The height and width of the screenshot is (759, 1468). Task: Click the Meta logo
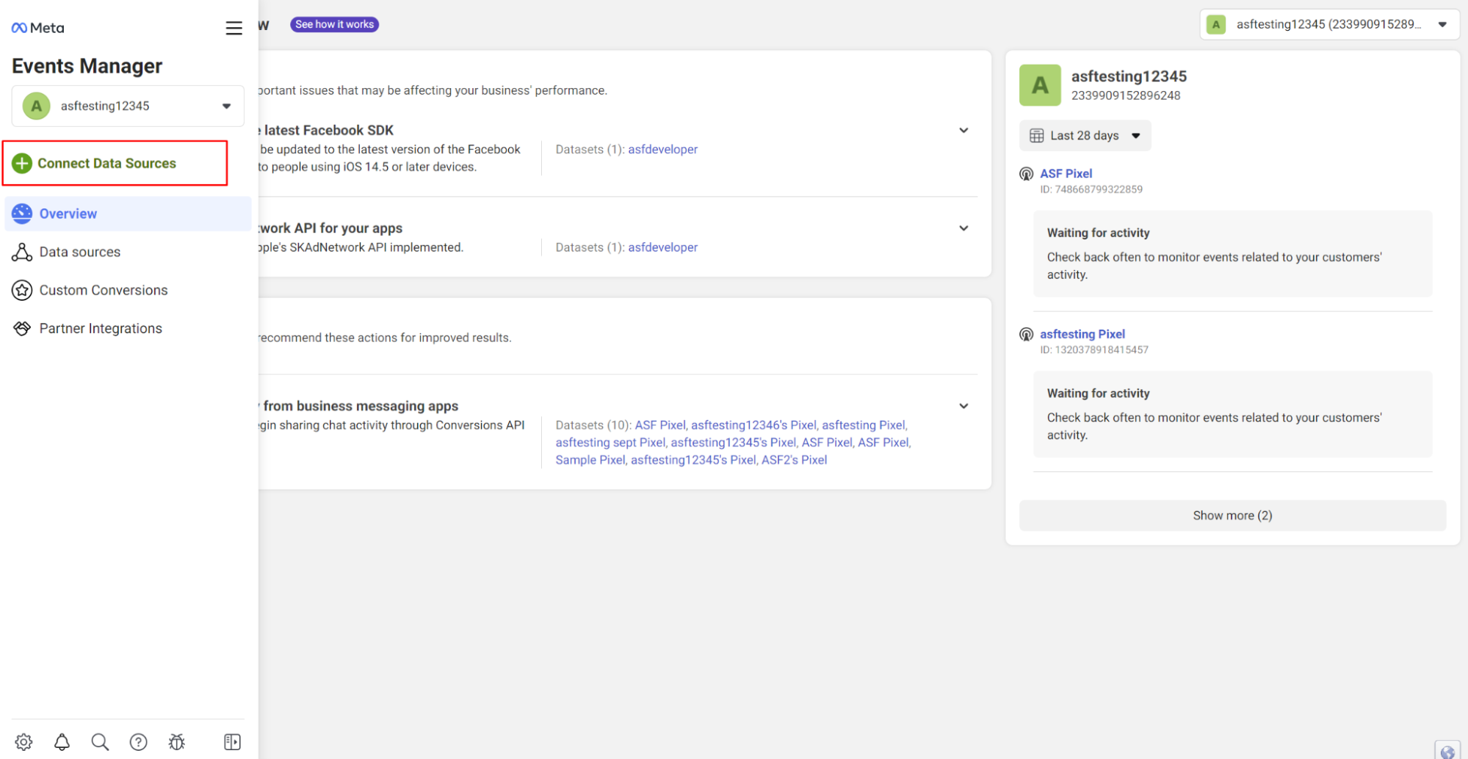(x=38, y=28)
